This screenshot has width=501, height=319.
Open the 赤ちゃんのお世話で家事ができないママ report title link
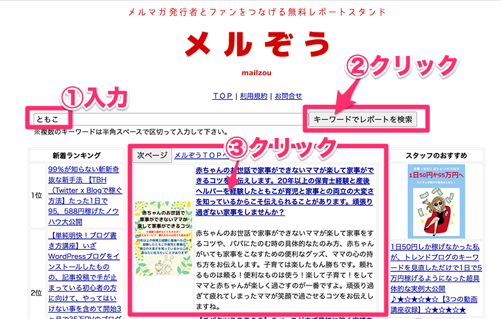coord(285,191)
